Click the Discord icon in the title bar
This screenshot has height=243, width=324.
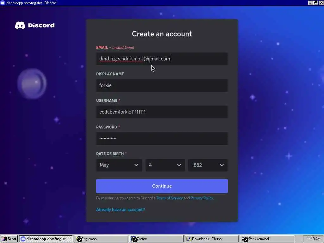(3, 3)
